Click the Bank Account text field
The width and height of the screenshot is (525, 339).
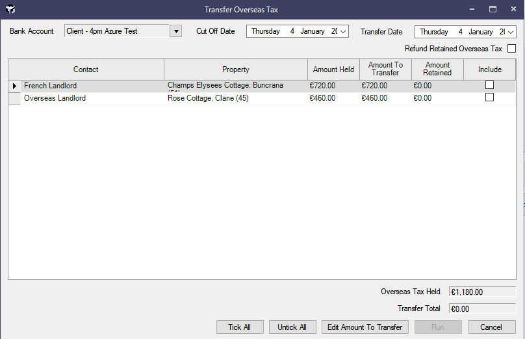pos(116,31)
